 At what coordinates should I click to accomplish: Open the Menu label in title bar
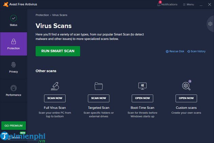(190, 4)
